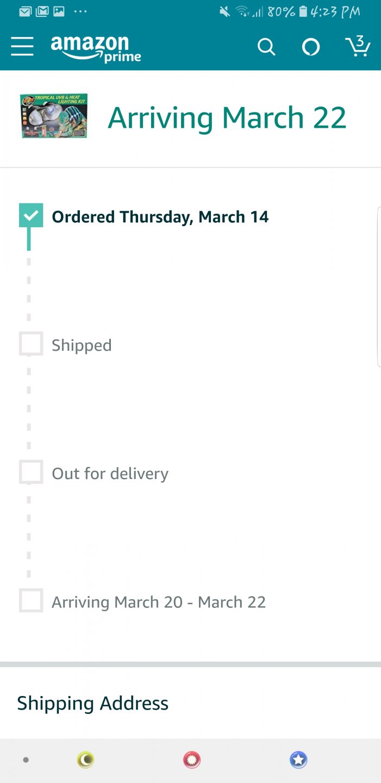Tap the right-edge scroll handle
The image size is (381, 783).
click(x=379, y=287)
